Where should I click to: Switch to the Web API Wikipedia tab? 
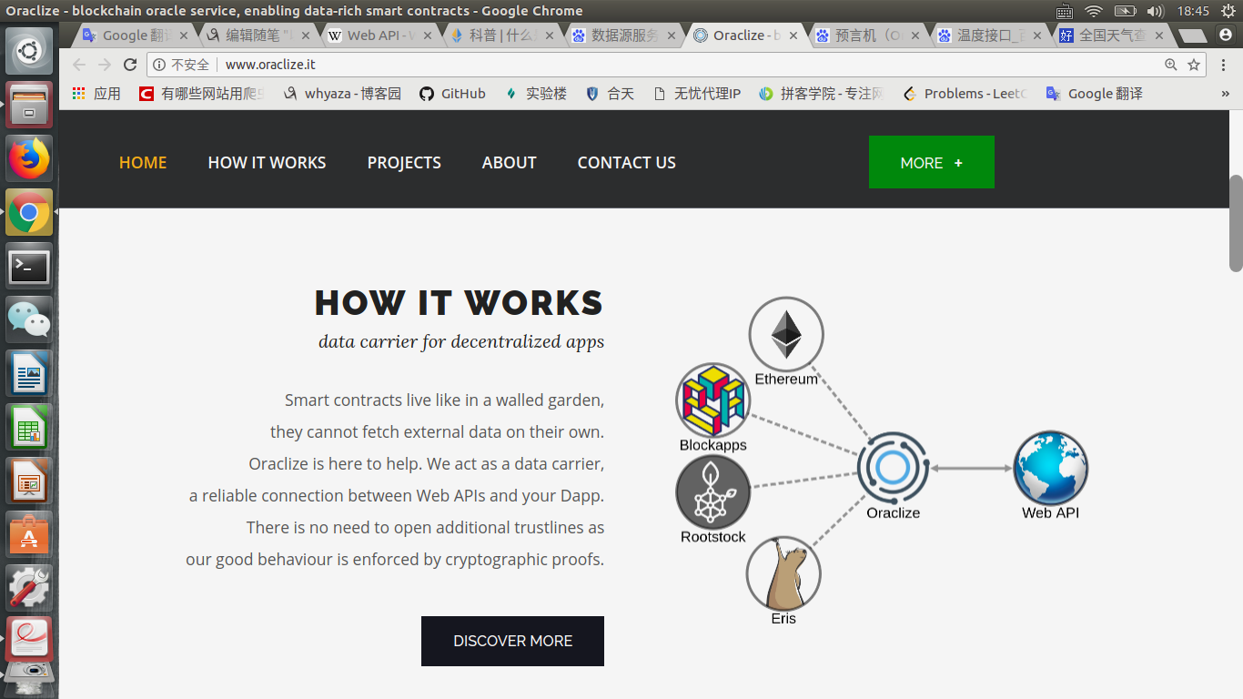pyautogui.click(x=380, y=35)
